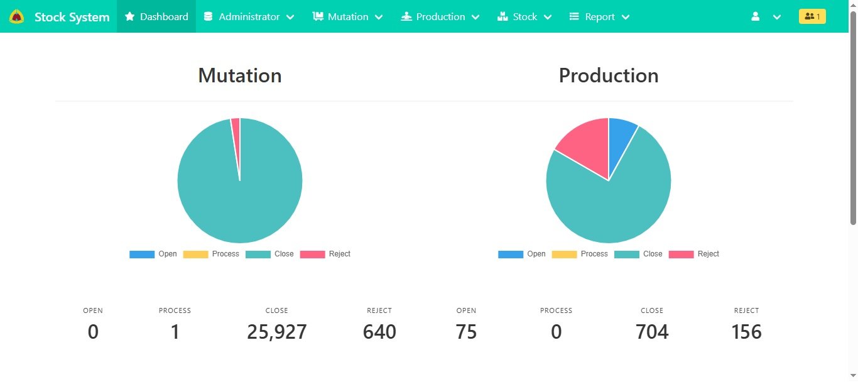
Task: Click the Mutation pallet icon
Action: point(318,17)
